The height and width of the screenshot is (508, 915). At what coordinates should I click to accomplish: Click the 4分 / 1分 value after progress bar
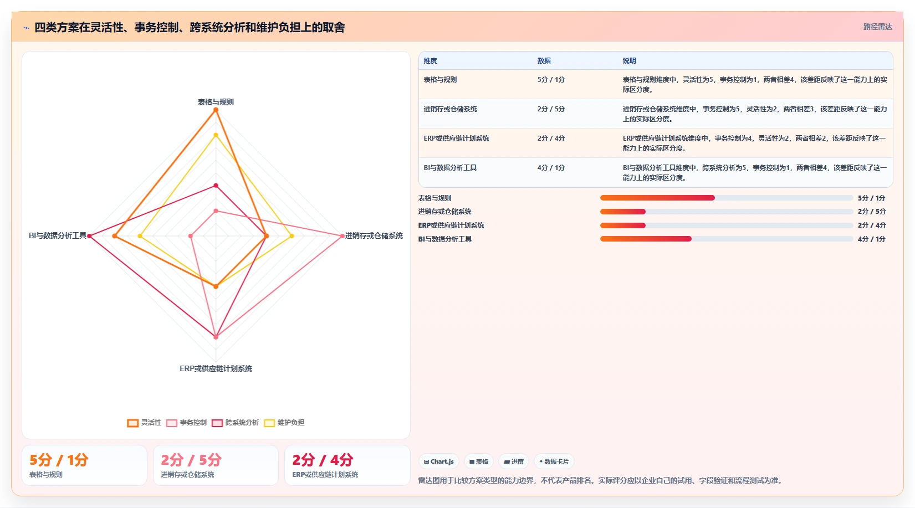[x=871, y=239]
